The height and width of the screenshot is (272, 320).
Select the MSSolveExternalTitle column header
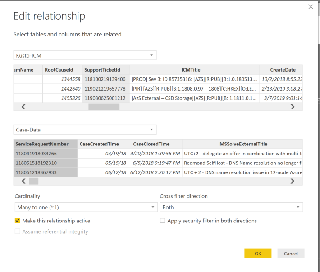pyautogui.click(x=242, y=144)
